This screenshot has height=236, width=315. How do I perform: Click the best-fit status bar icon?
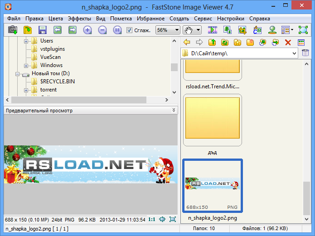tap(173, 219)
